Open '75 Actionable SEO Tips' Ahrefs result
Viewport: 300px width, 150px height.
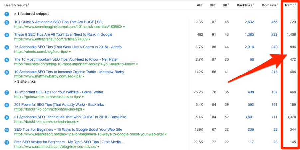(68, 47)
